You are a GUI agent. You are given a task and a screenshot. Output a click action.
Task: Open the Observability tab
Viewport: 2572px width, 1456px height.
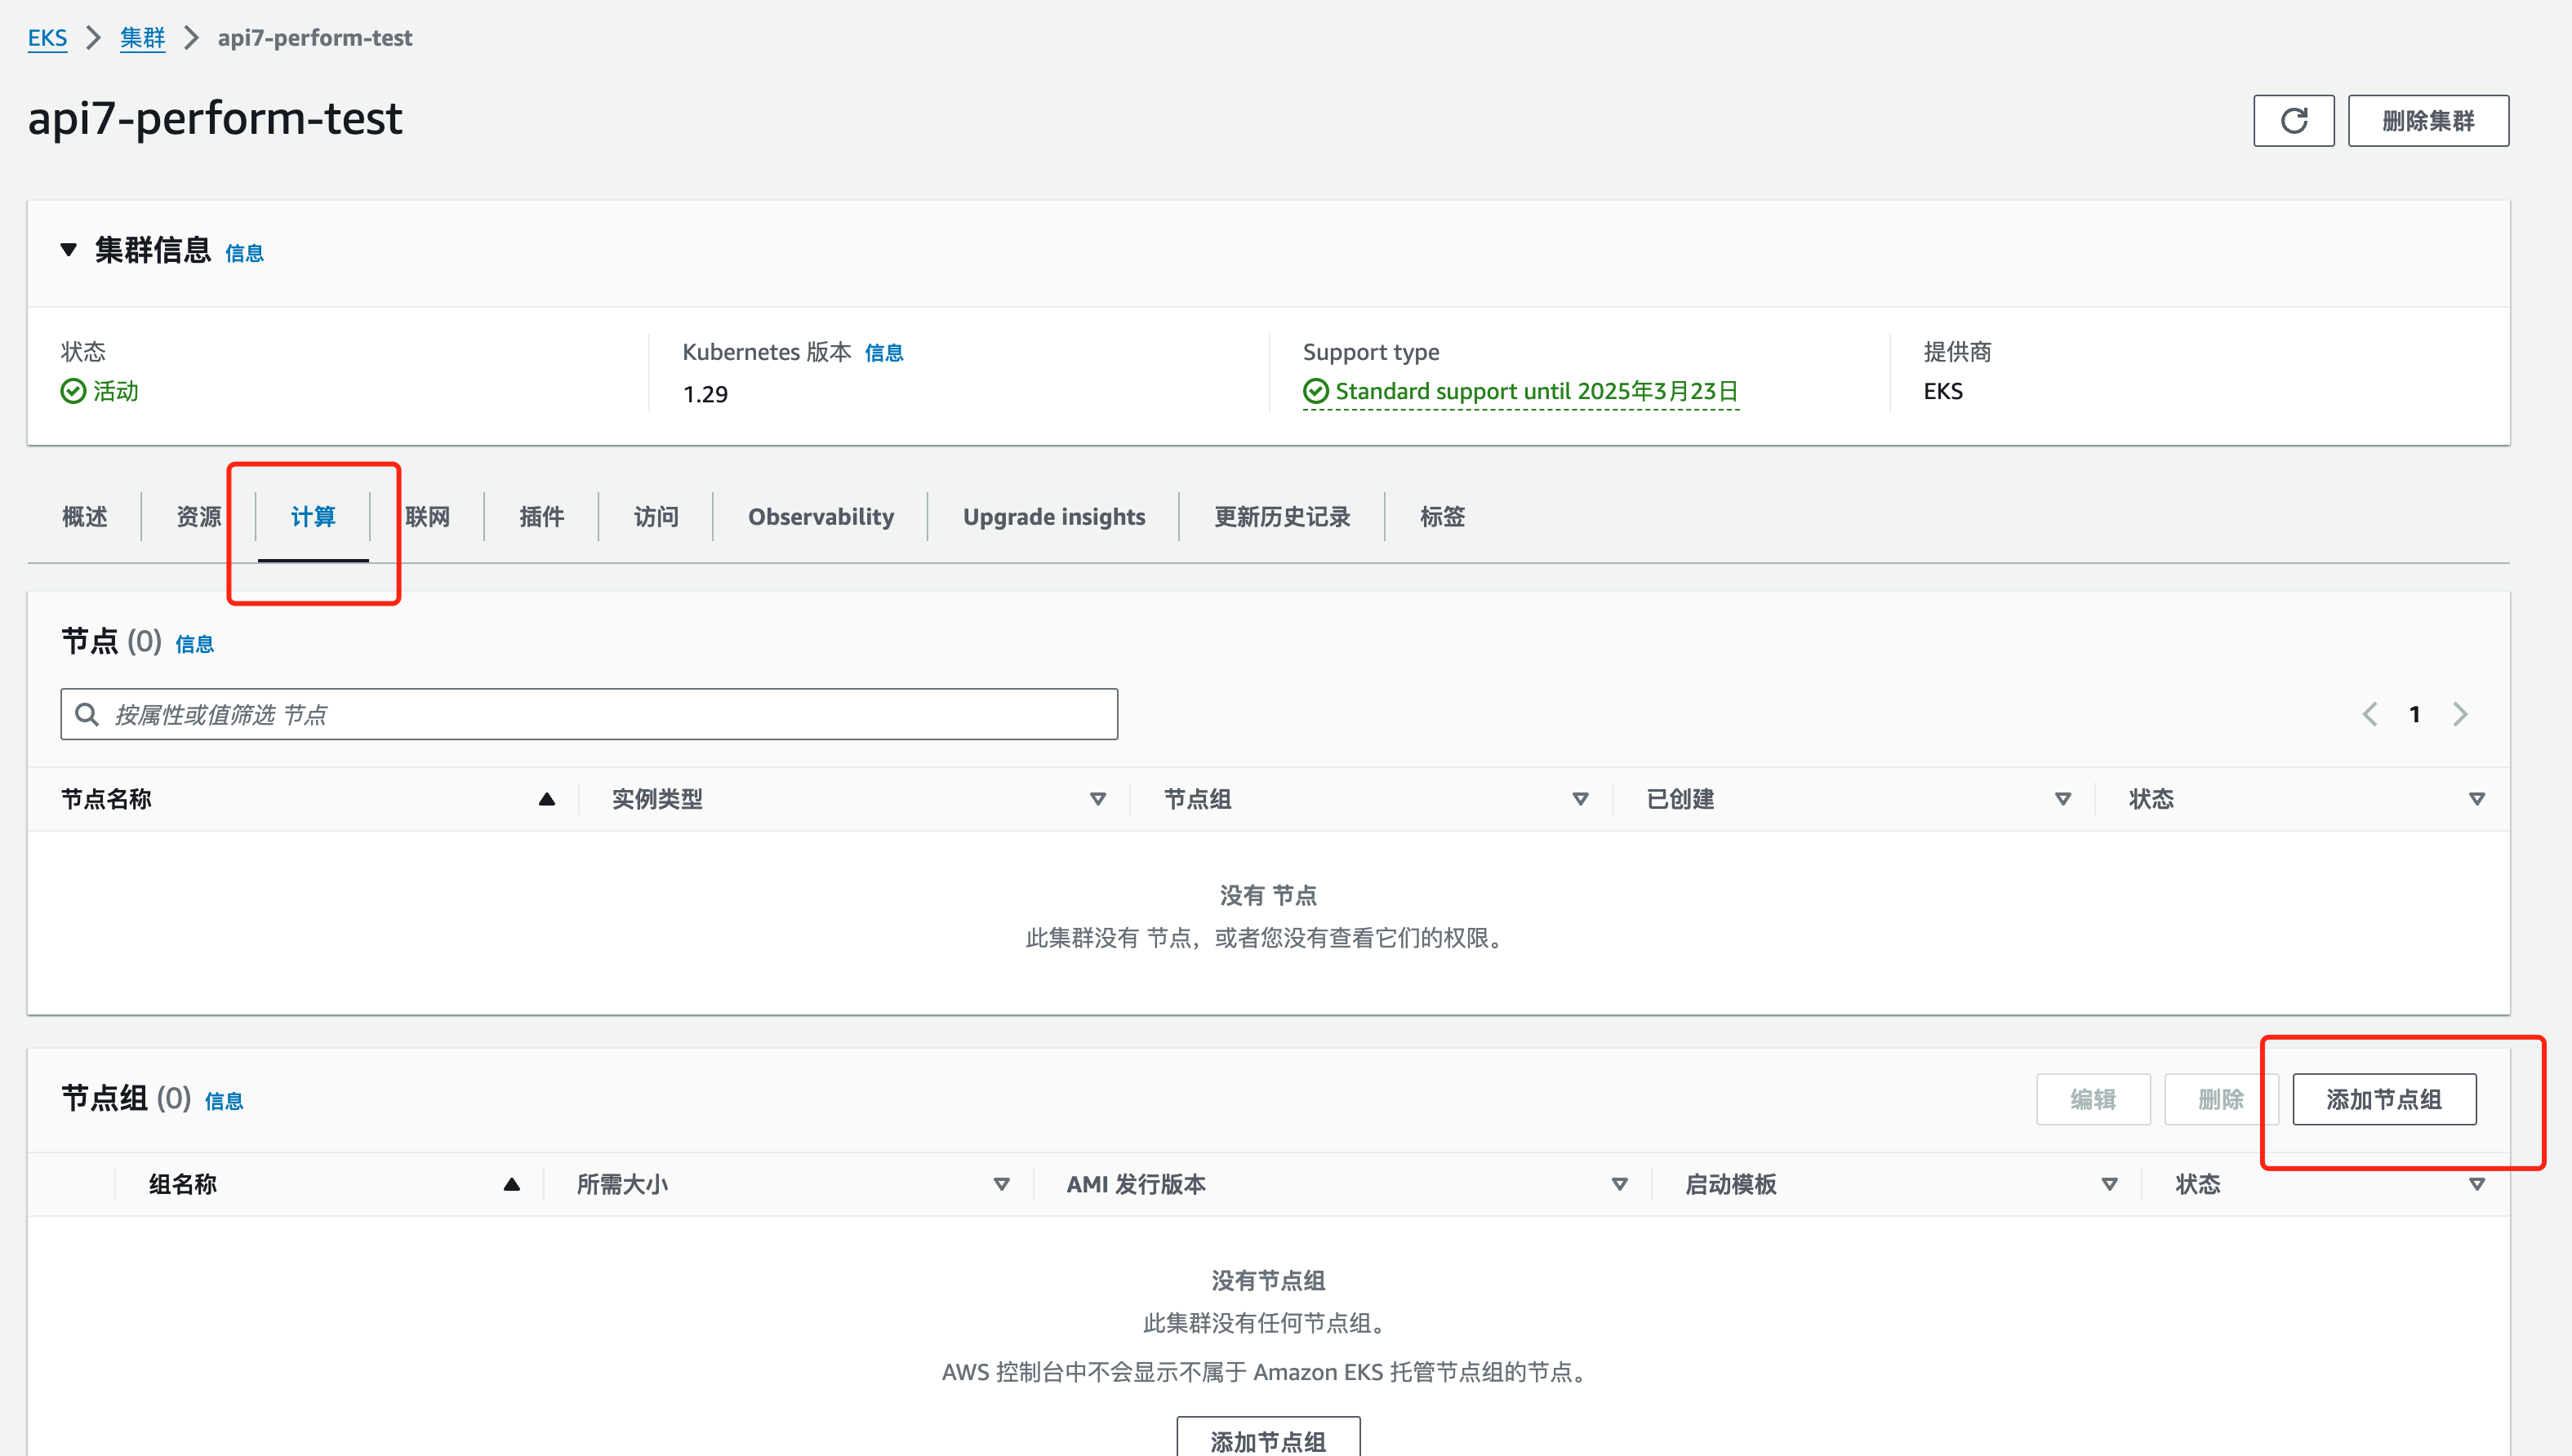coord(821,517)
